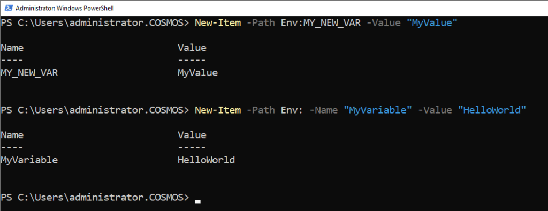Viewport: 548px width, 211px height.
Task: Click the HelloWorld value in second output table
Action: [x=206, y=160]
